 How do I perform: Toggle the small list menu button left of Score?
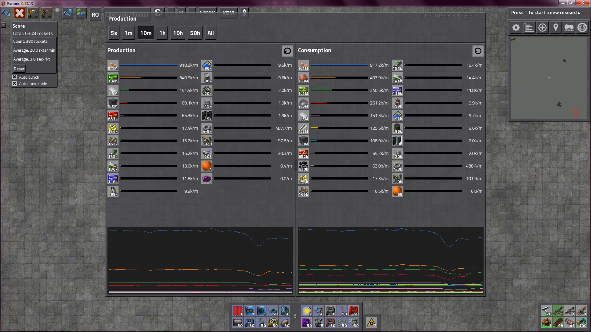[x=3, y=25]
